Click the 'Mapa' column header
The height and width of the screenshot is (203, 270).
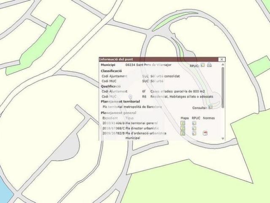185,118
